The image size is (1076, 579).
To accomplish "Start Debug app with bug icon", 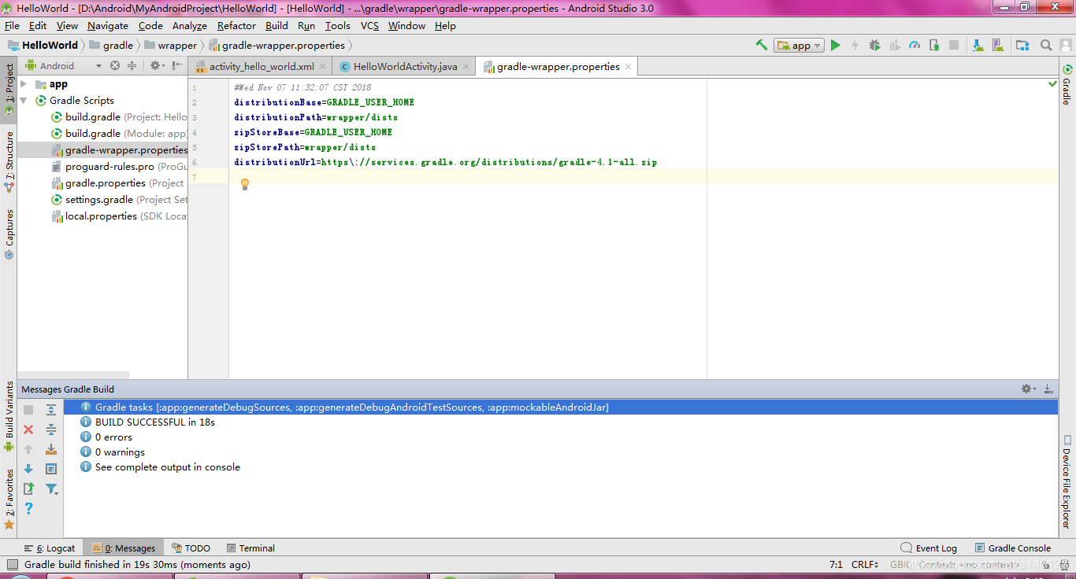I will click(x=874, y=45).
